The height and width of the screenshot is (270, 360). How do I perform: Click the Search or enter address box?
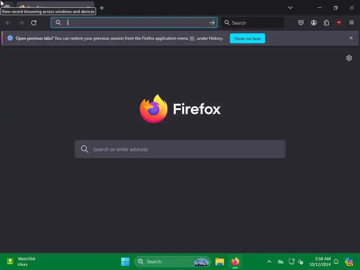(180, 149)
